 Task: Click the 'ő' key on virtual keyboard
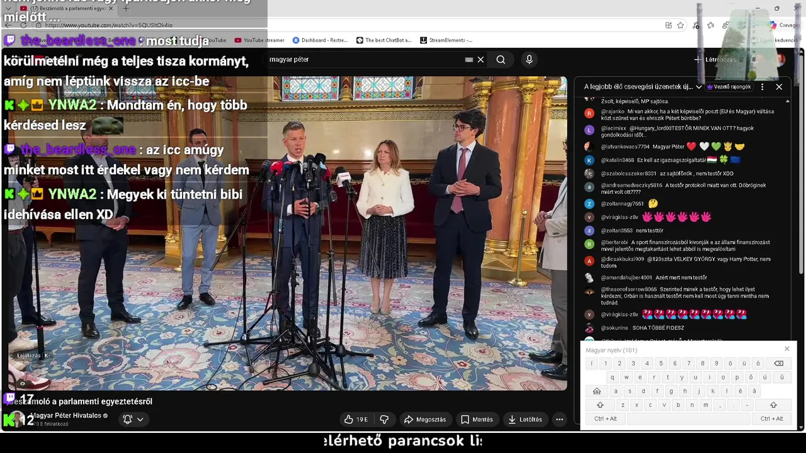(751, 377)
